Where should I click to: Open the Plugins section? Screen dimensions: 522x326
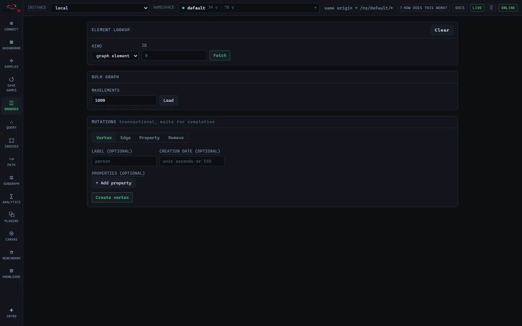(11, 218)
